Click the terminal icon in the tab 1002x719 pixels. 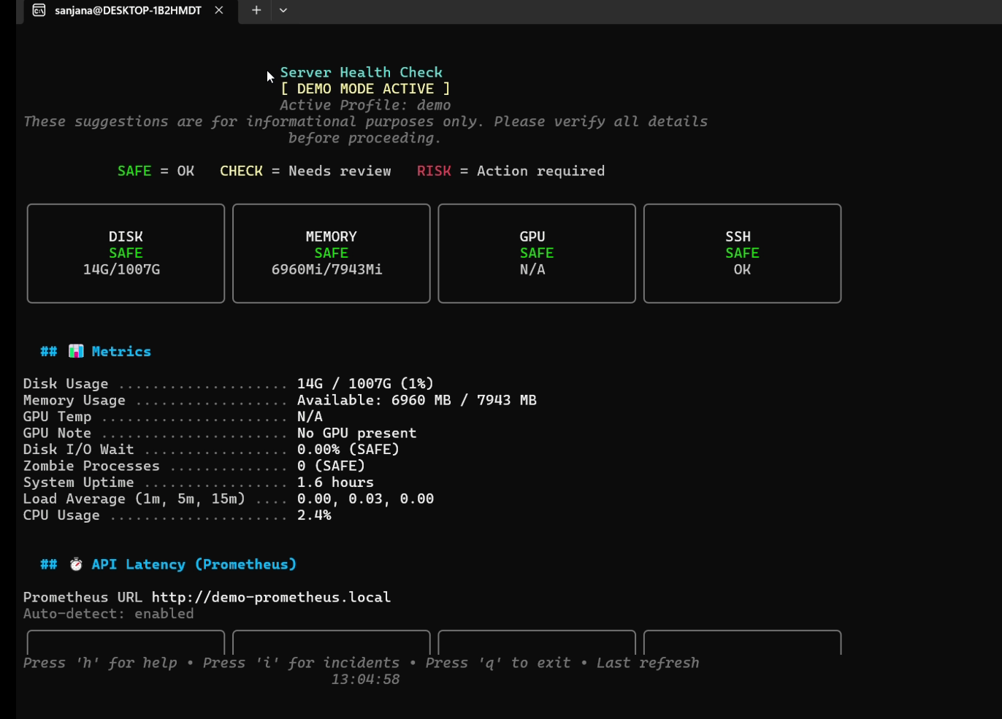[x=39, y=10]
